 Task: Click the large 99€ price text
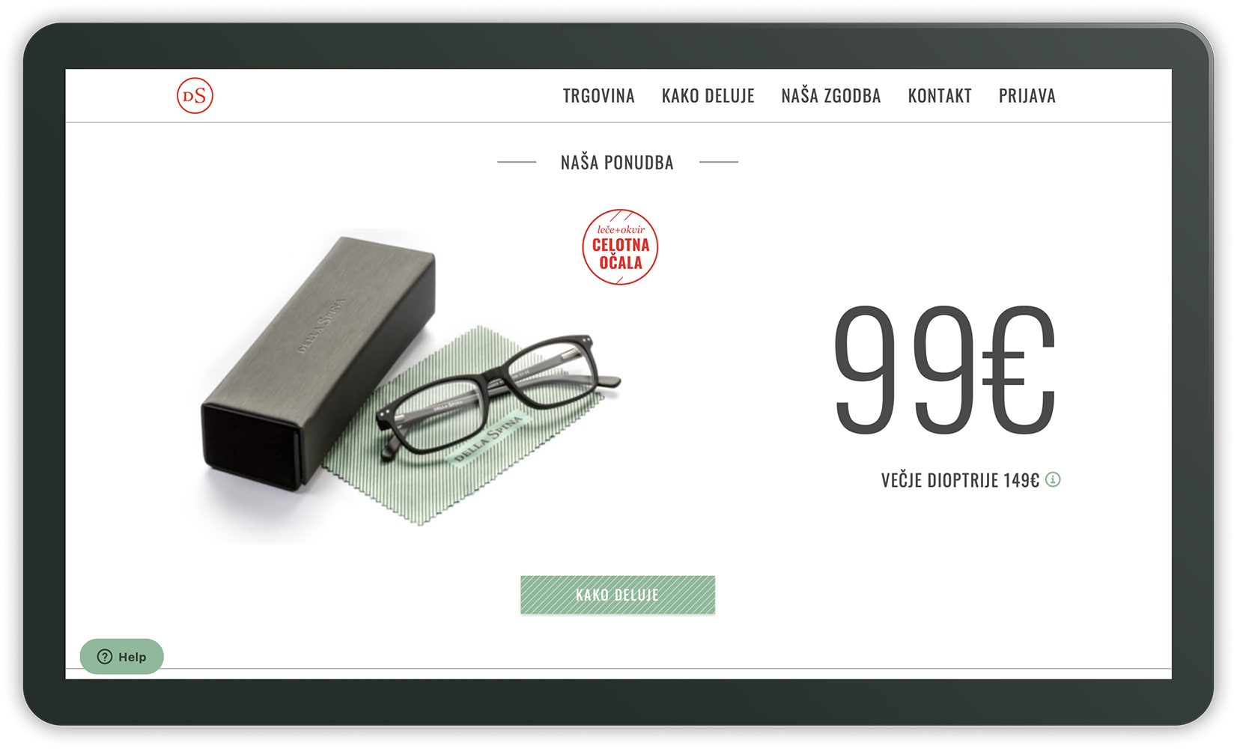pyautogui.click(x=945, y=369)
